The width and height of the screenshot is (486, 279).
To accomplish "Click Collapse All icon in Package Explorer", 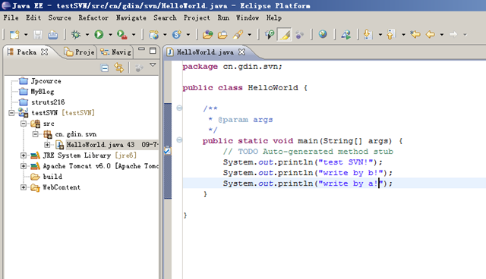I will coord(105,67).
